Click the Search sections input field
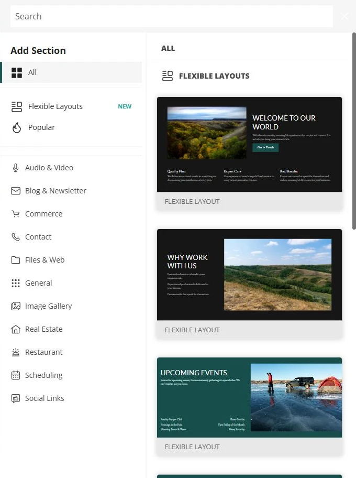The height and width of the screenshot is (478, 356). 171,16
